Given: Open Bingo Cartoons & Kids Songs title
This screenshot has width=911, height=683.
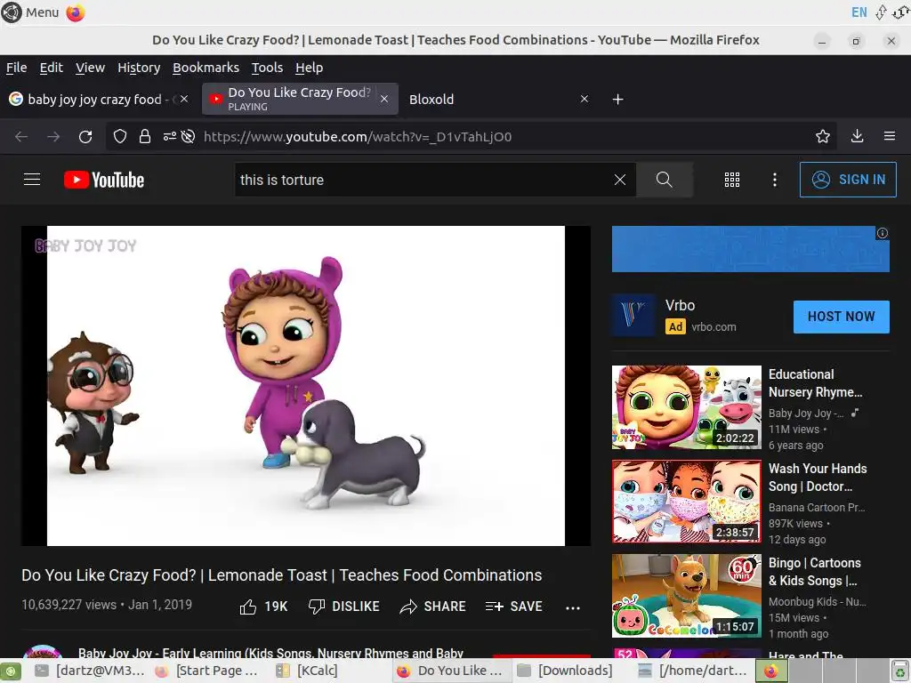Looking at the screenshot, I should pos(815,572).
